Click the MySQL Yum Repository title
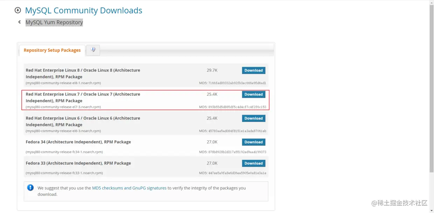Viewport: 434px width, 213px height. [x=54, y=22]
